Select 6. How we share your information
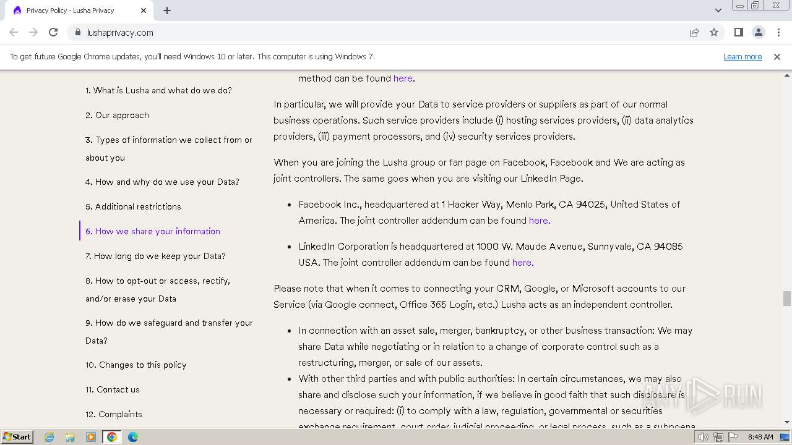This screenshot has height=445, width=792. 153,231
